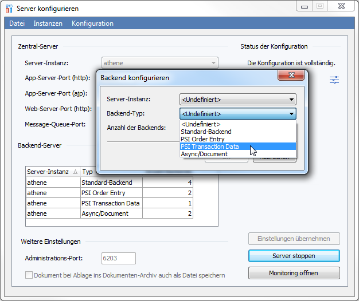Open the Datei menu
Viewport: 359px width, 301px height.
click(x=17, y=23)
